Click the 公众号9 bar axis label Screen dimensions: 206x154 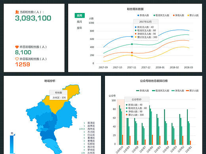click(x=127, y=150)
